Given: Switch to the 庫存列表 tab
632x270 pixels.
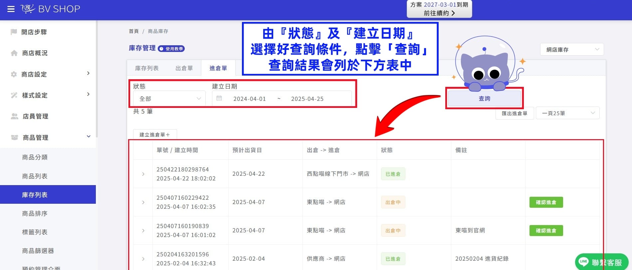Looking at the screenshot, I should click(147, 68).
